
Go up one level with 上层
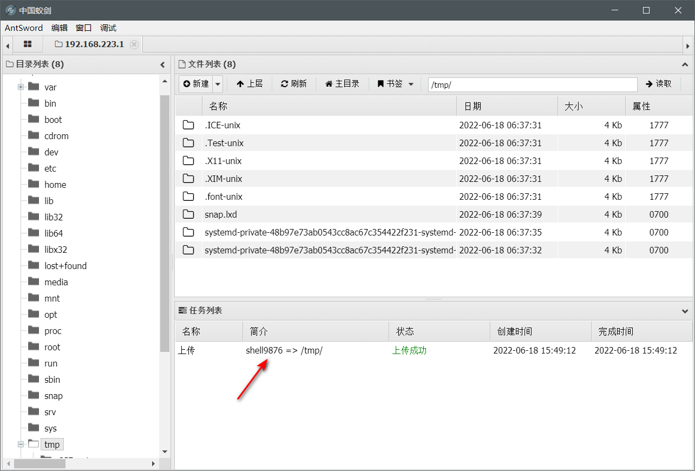pyautogui.click(x=250, y=84)
